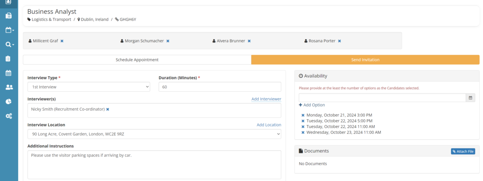This screenshot has height=181, width=483.
Task: Select the Send Invitation tab
Action: (365, 60)
